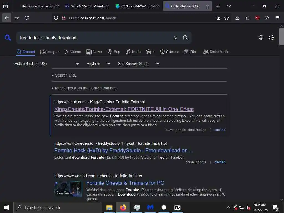List all tabs dropdown arrow
284x213 pixels.
(x=229, y=6)
